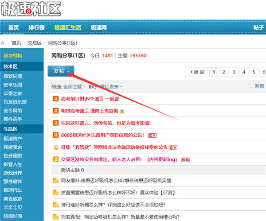Screen dimensions: 266x221
Task: Open 安卓乐园 in sidebar navigation
Action: coord(13,85)
